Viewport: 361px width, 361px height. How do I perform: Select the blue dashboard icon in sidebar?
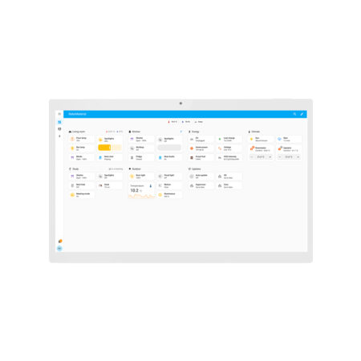59,122
